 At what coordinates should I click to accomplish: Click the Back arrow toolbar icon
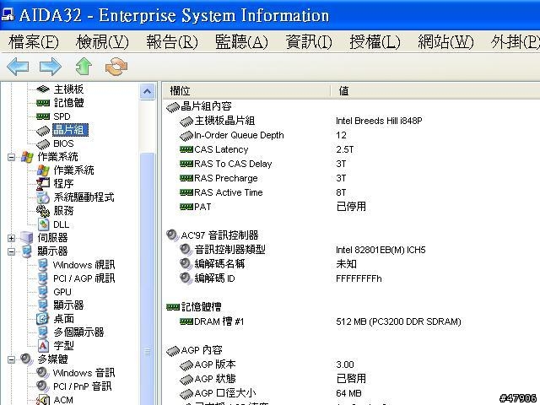click(x=18, y=67)
